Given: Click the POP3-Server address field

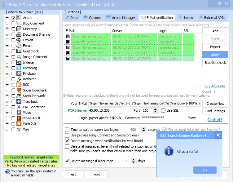Looking at the screenshot, I should 105,110.
